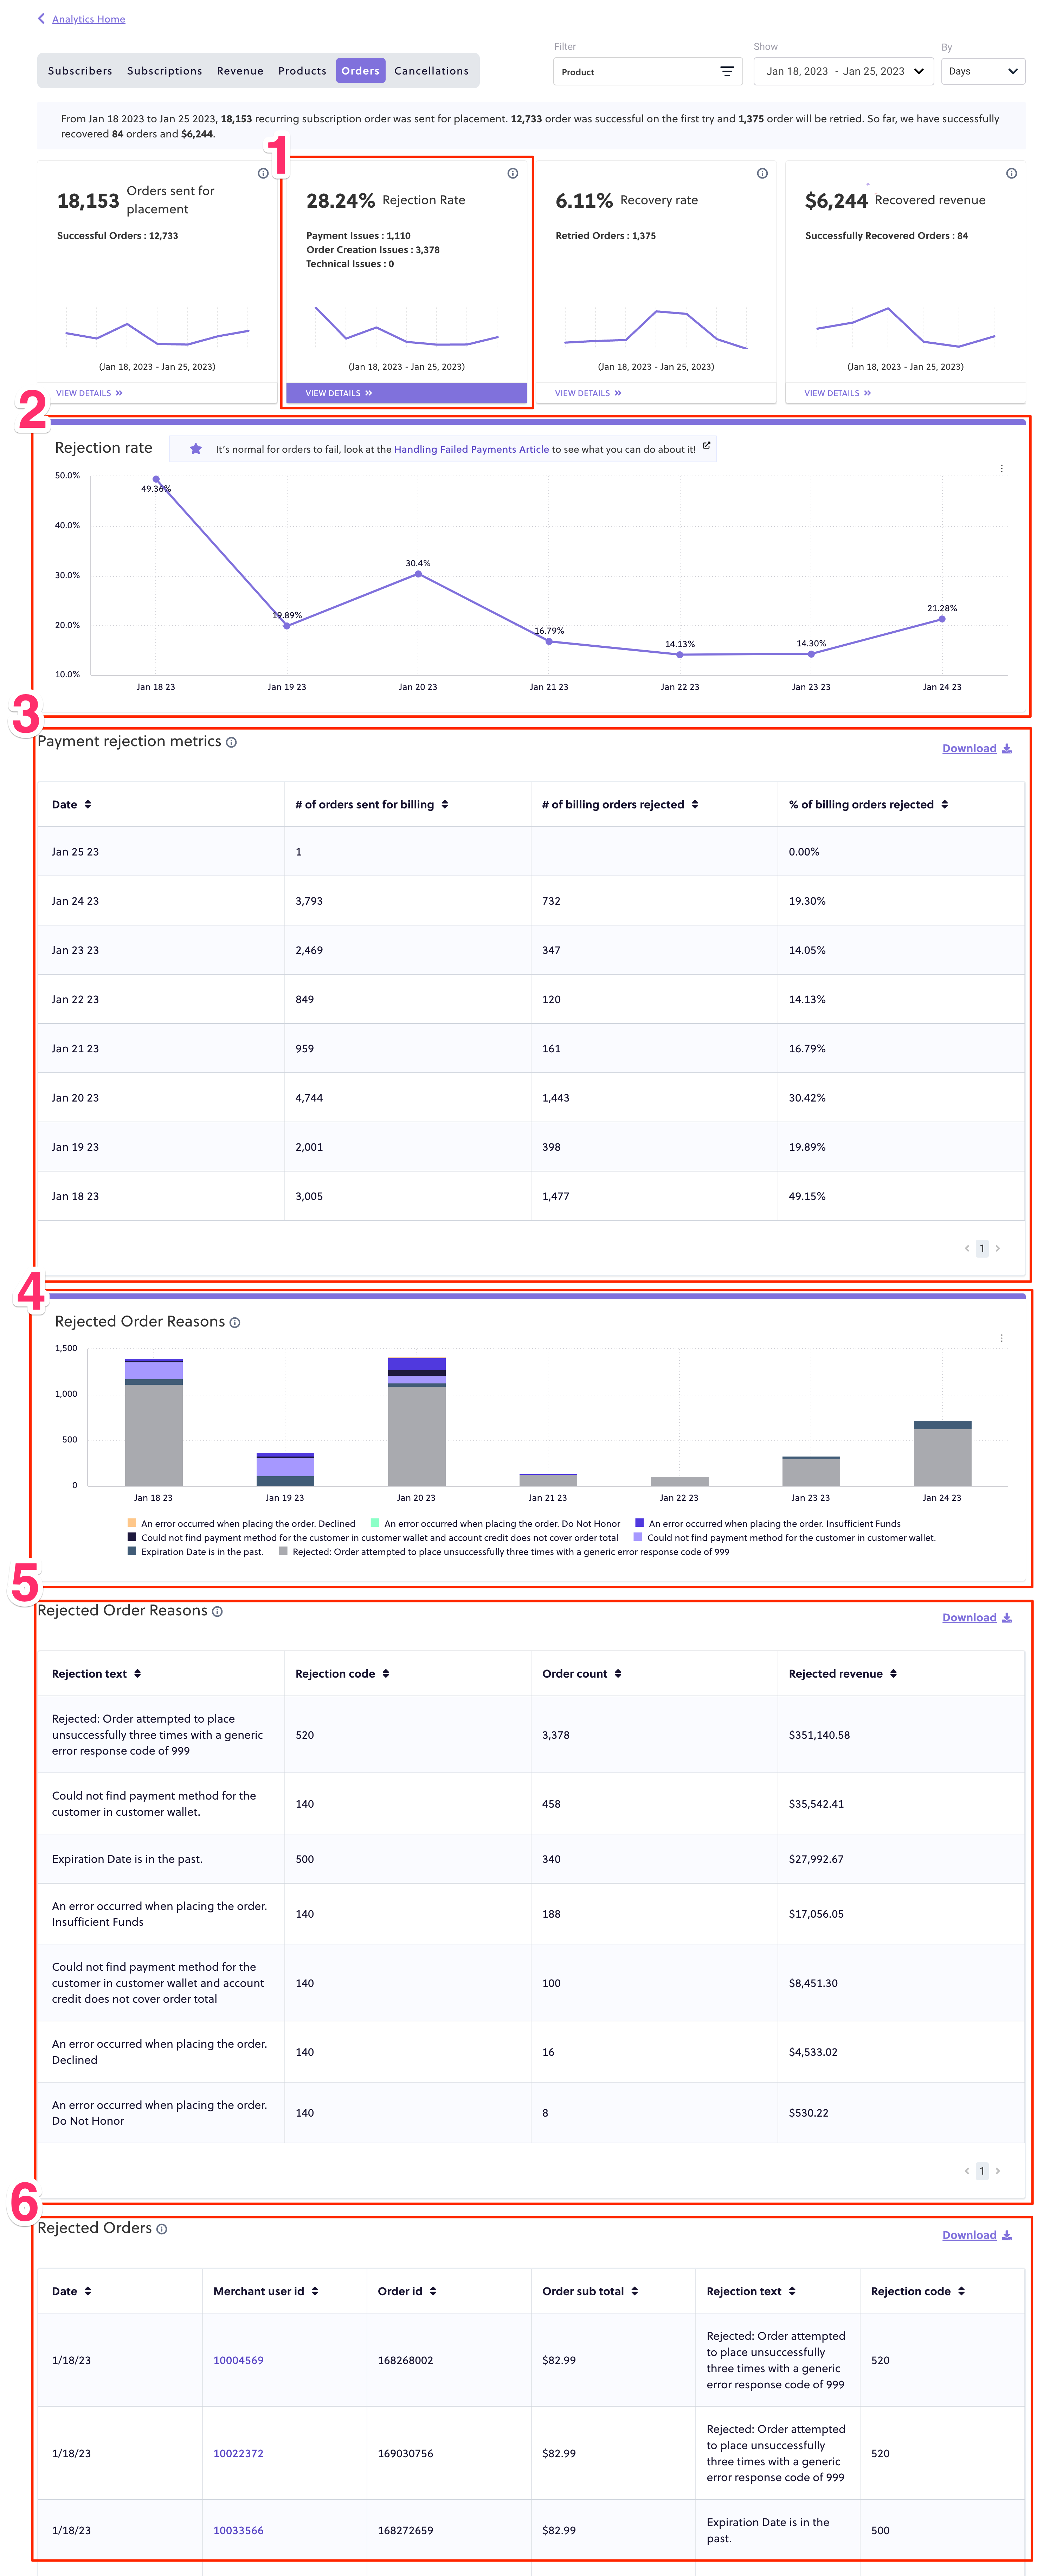
Task: Open info icon on Rejection Rate card
Action: click(x=513, y=173)
